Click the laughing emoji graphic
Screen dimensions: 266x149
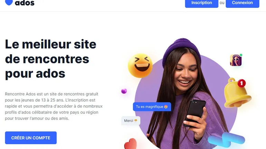(x=140, y=66)
